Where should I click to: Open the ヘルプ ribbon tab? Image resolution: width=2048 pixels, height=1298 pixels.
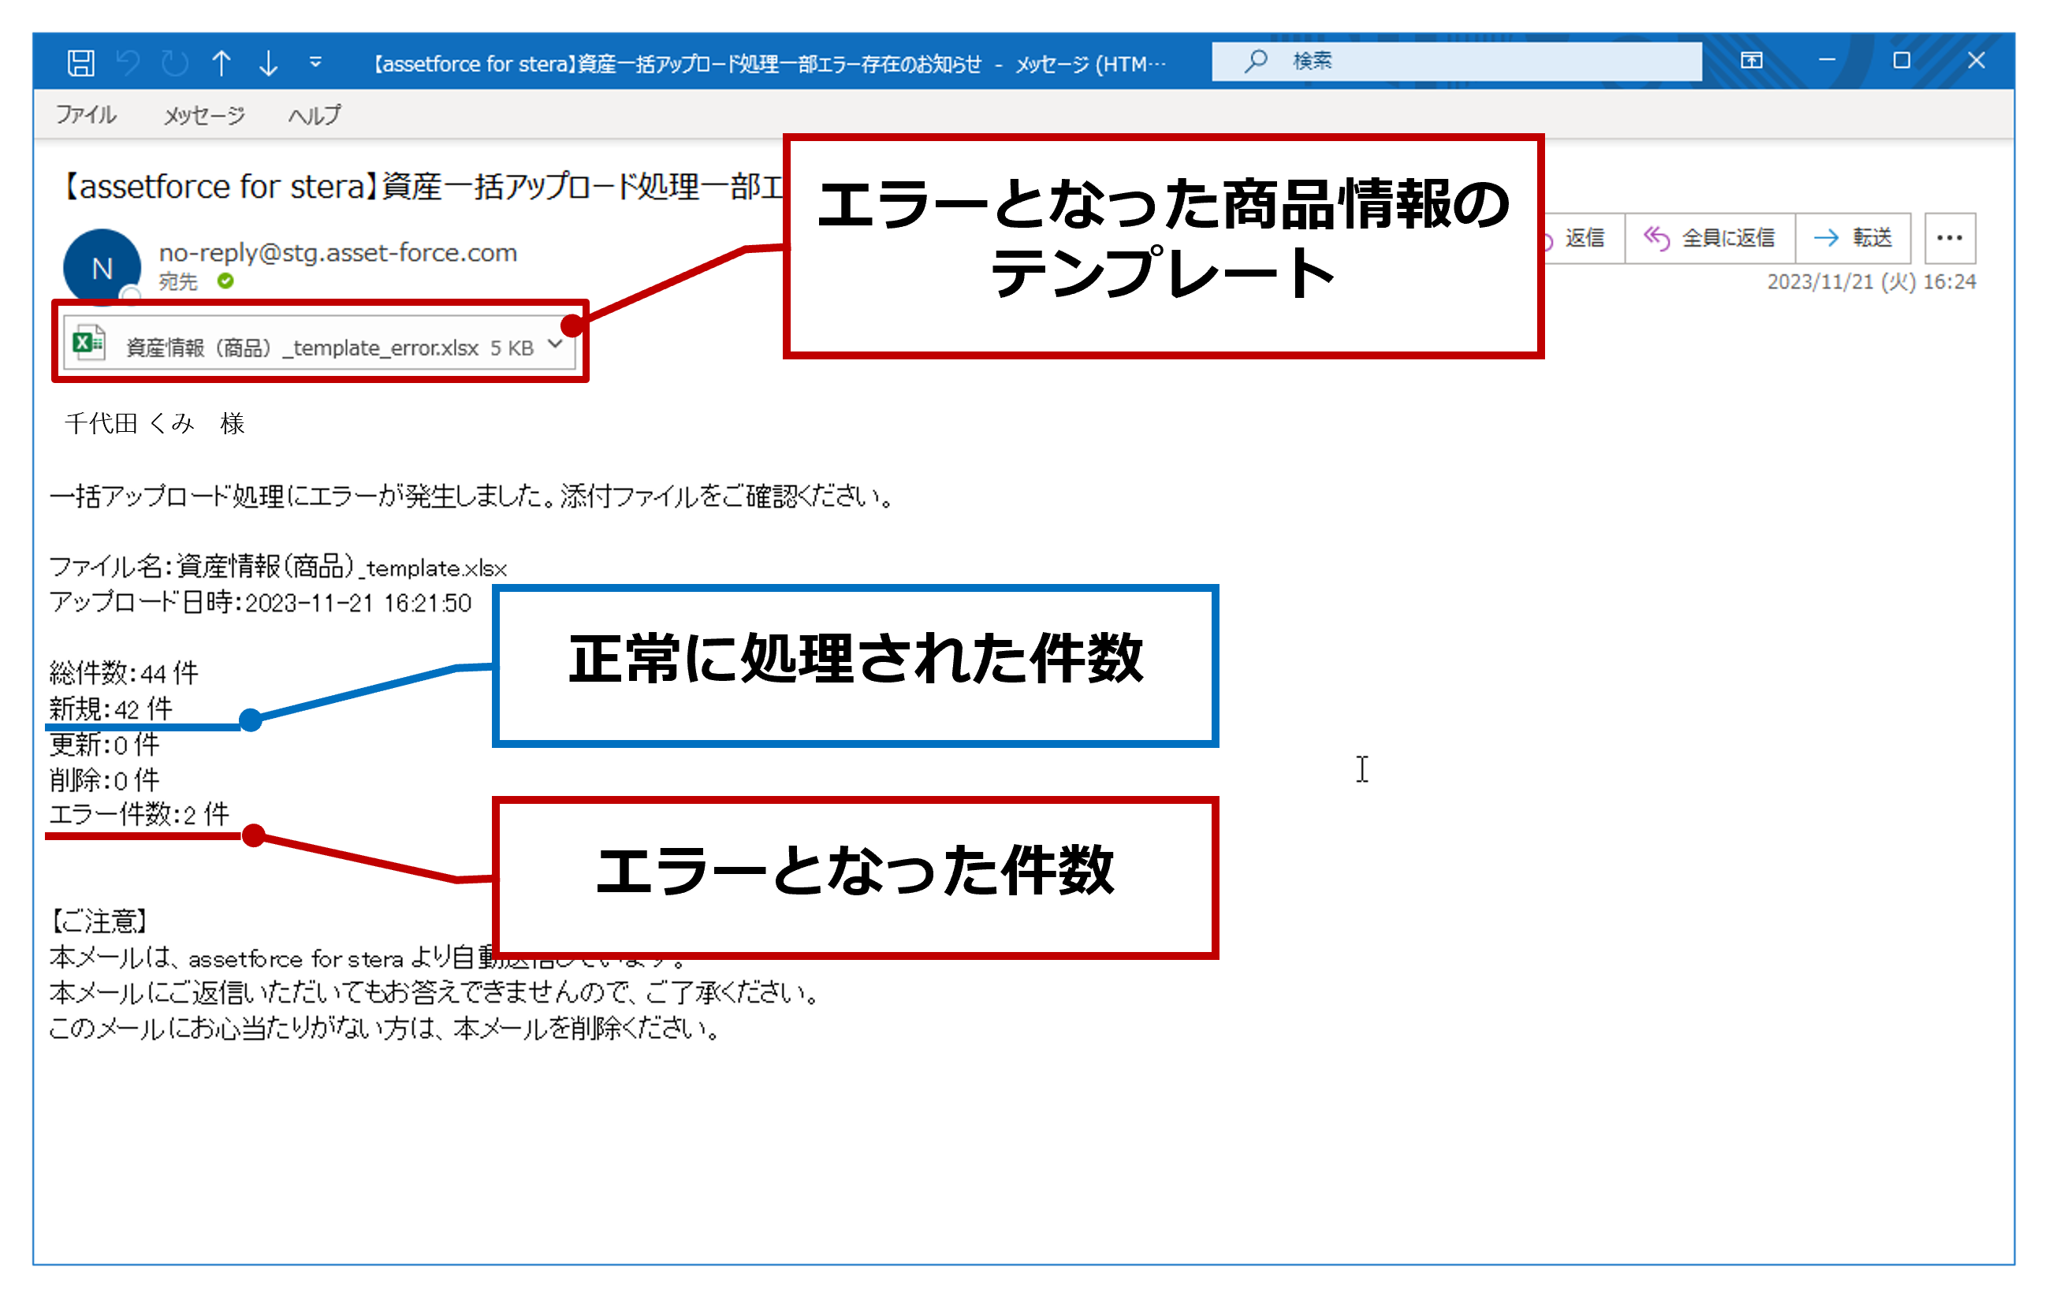tap(314, 115)
